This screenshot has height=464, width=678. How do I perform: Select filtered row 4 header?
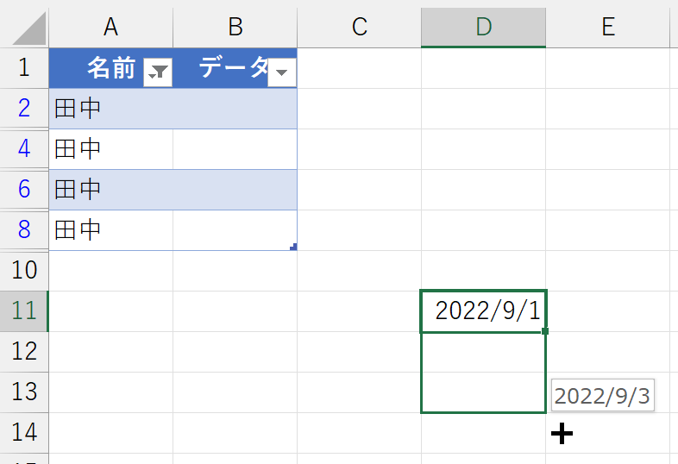[24, 148]
